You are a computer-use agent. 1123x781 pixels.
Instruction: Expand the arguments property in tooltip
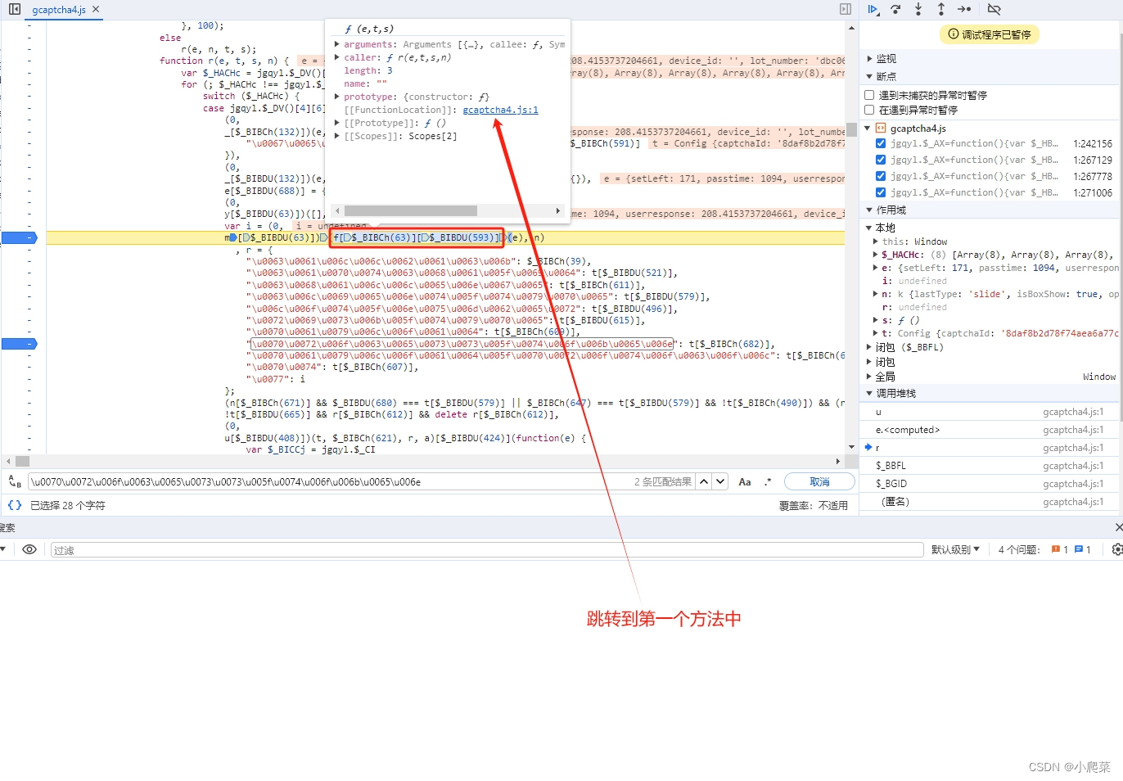(337, 44)
